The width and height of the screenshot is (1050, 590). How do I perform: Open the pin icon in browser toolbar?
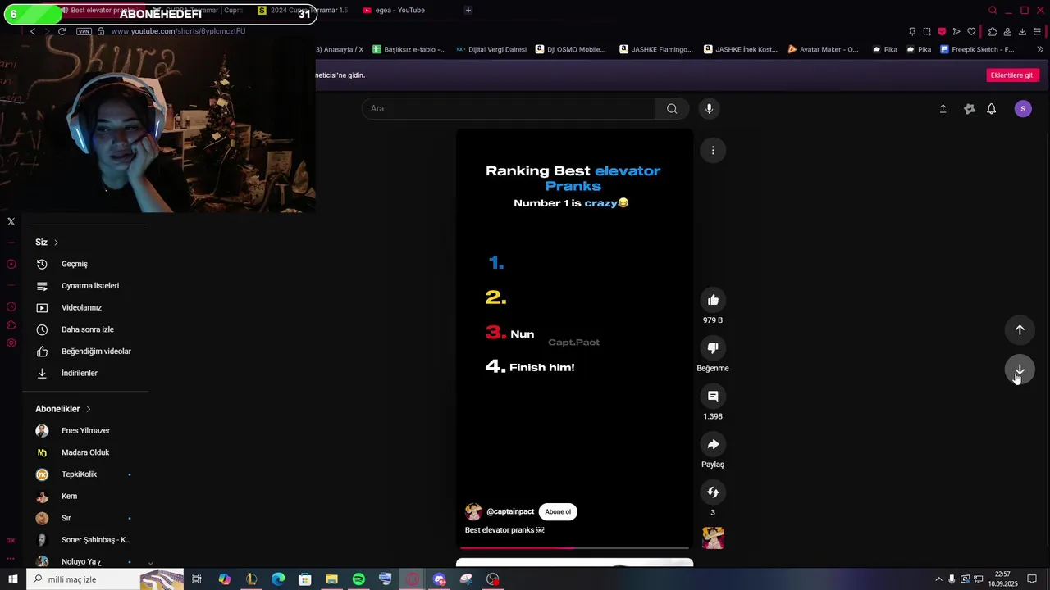[912, 31]
